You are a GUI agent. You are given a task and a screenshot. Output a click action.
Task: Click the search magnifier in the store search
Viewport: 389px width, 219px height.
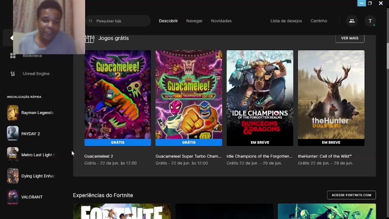click(x=91, y=21)
